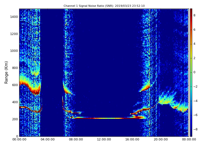Click the dark red top of the colorbar
This screenshot has height=151, width=202.
point(191,11)
